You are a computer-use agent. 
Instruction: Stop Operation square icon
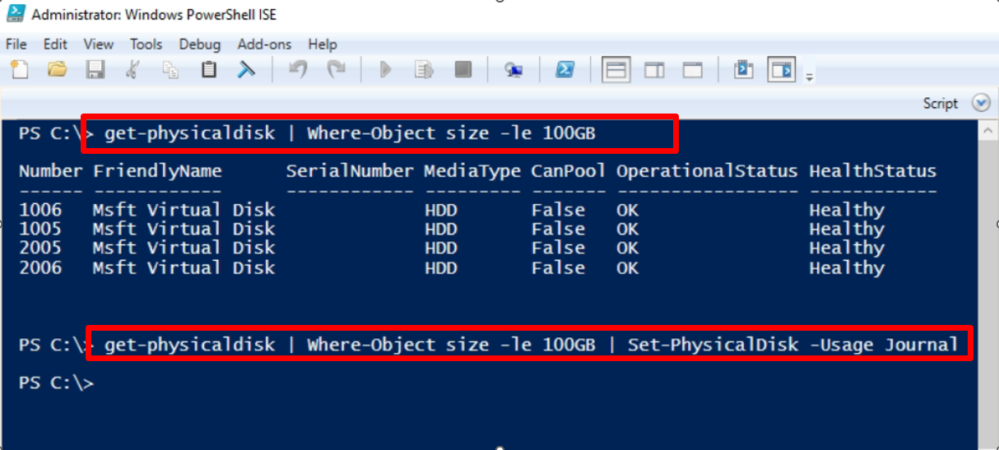463,70
